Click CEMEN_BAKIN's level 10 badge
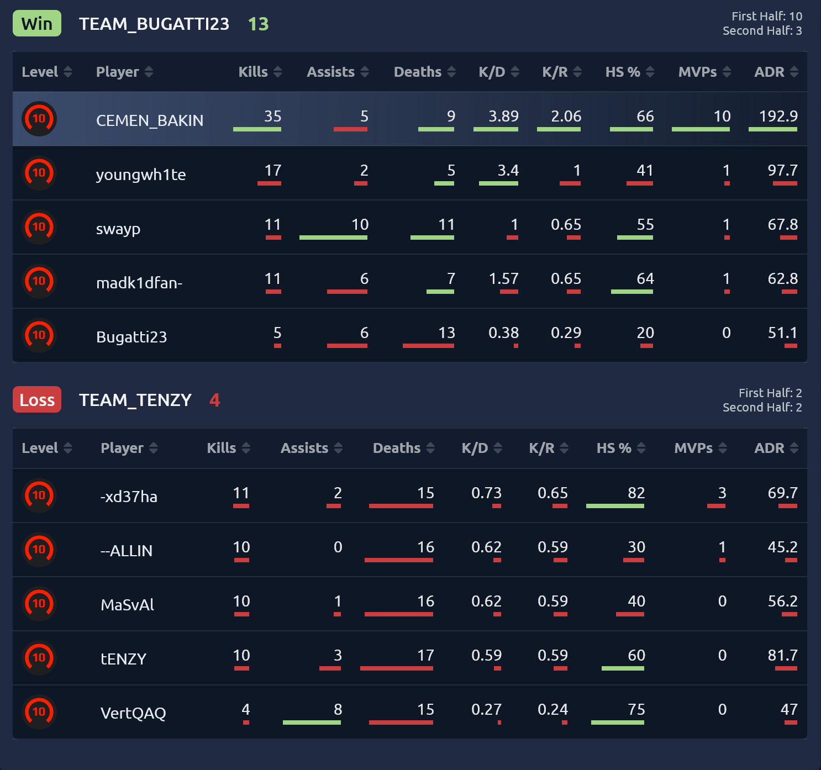The height and width of the screenshot is (770, 821). pyautogui.click(x=39, y=119)
